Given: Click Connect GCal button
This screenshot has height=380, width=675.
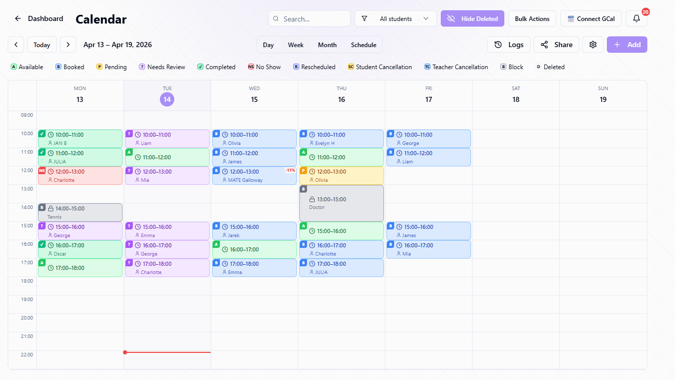Looking at the screenshot, I should point(591,18).
